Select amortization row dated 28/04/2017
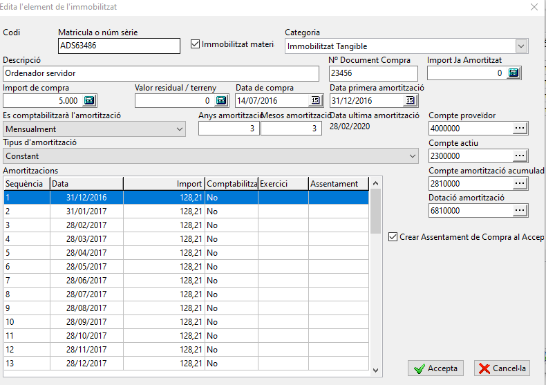This screenshot has height=385, width=546. [187, 253]
